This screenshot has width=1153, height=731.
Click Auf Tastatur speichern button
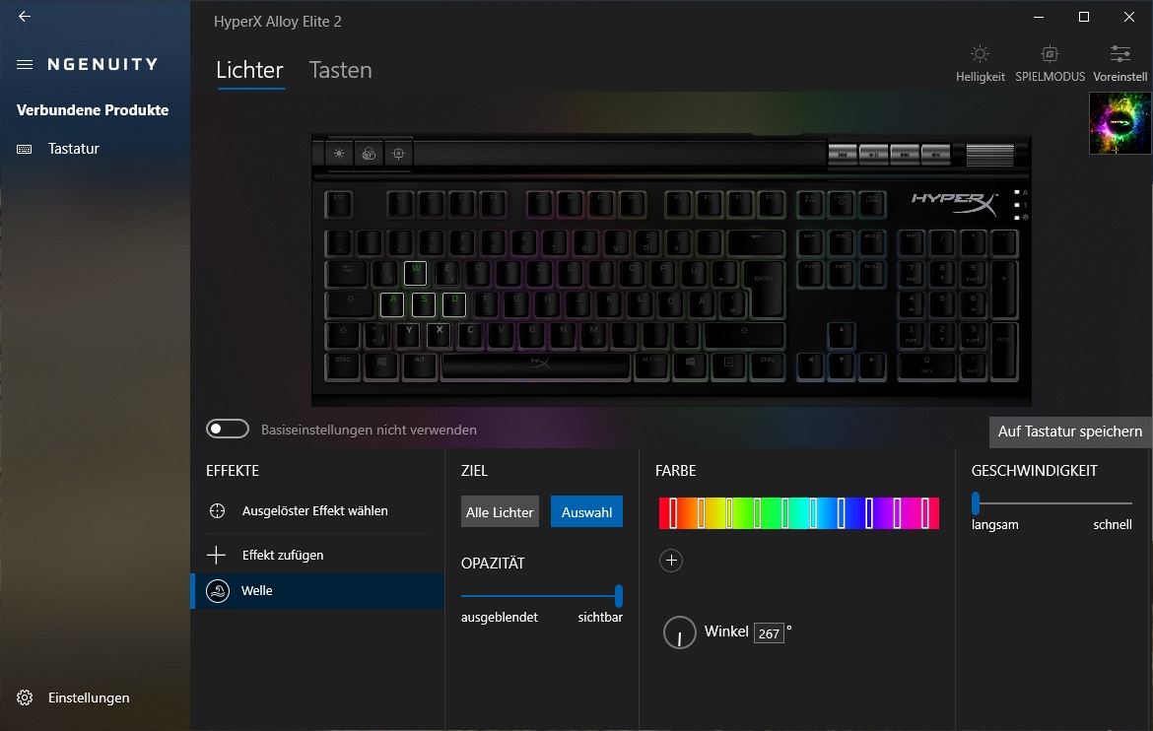(1070, 432)
